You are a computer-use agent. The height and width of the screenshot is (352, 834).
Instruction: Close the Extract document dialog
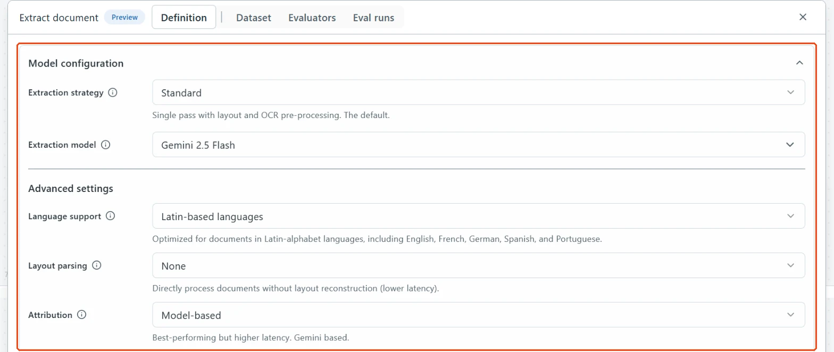803,17
